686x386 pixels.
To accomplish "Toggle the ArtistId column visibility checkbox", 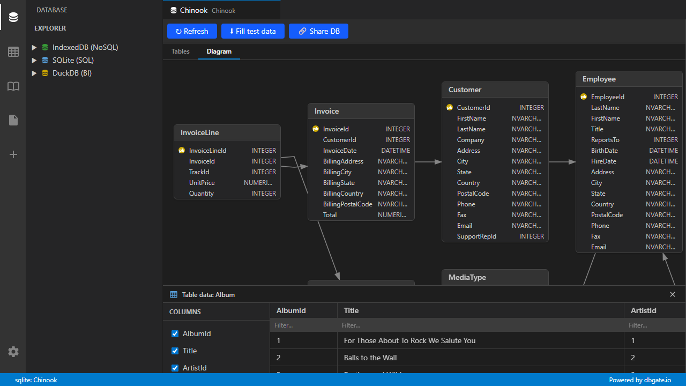I will click(175, 368).
